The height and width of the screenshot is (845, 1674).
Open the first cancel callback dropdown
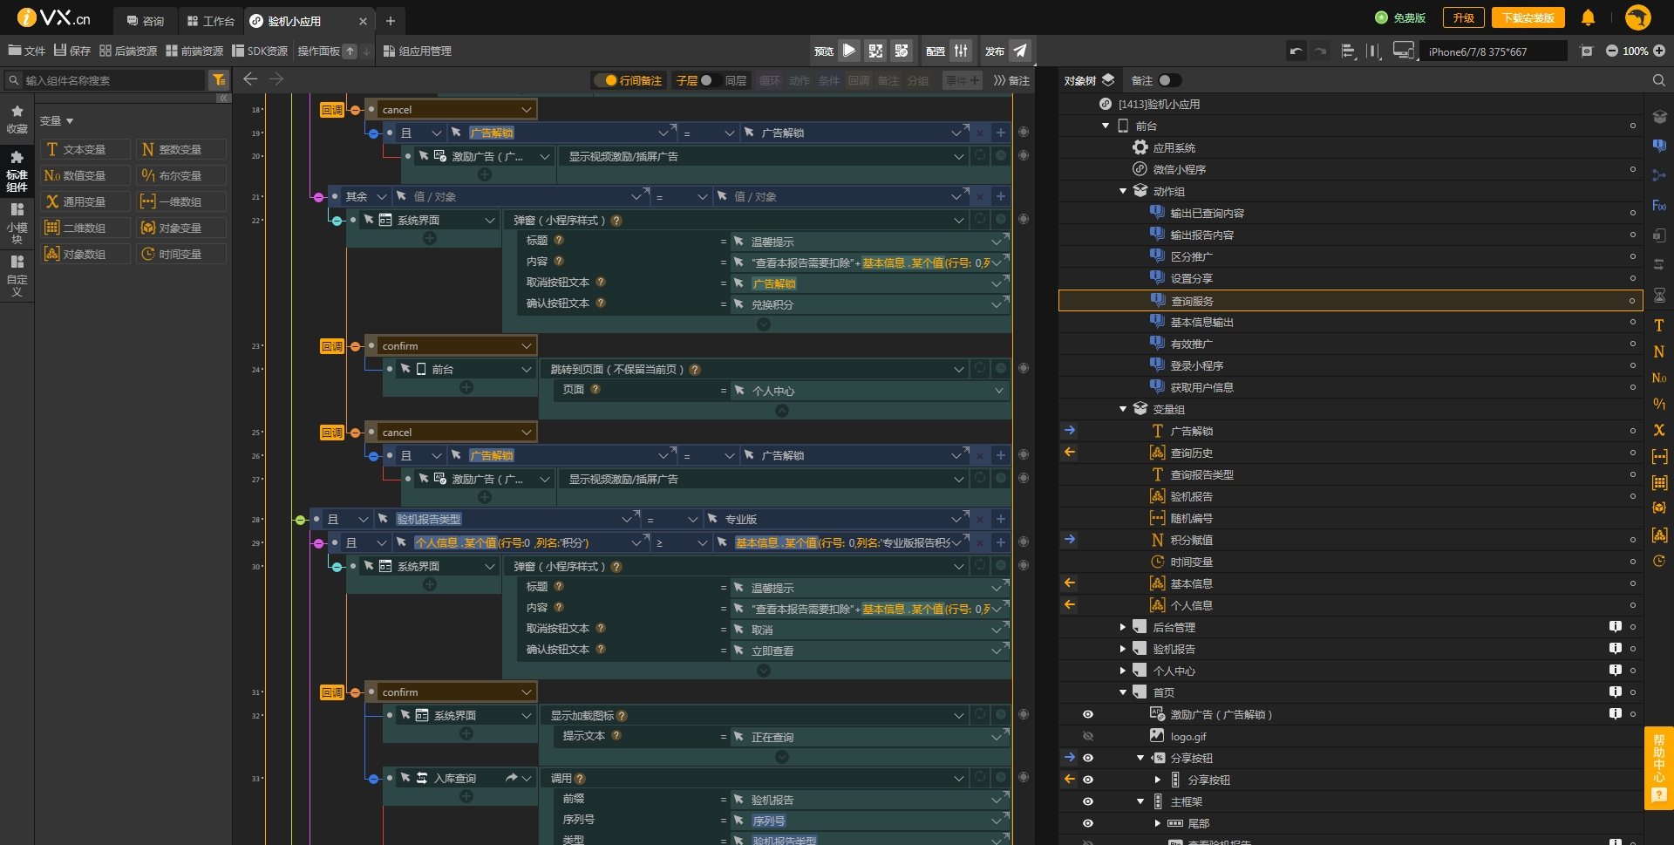[527, 110]
